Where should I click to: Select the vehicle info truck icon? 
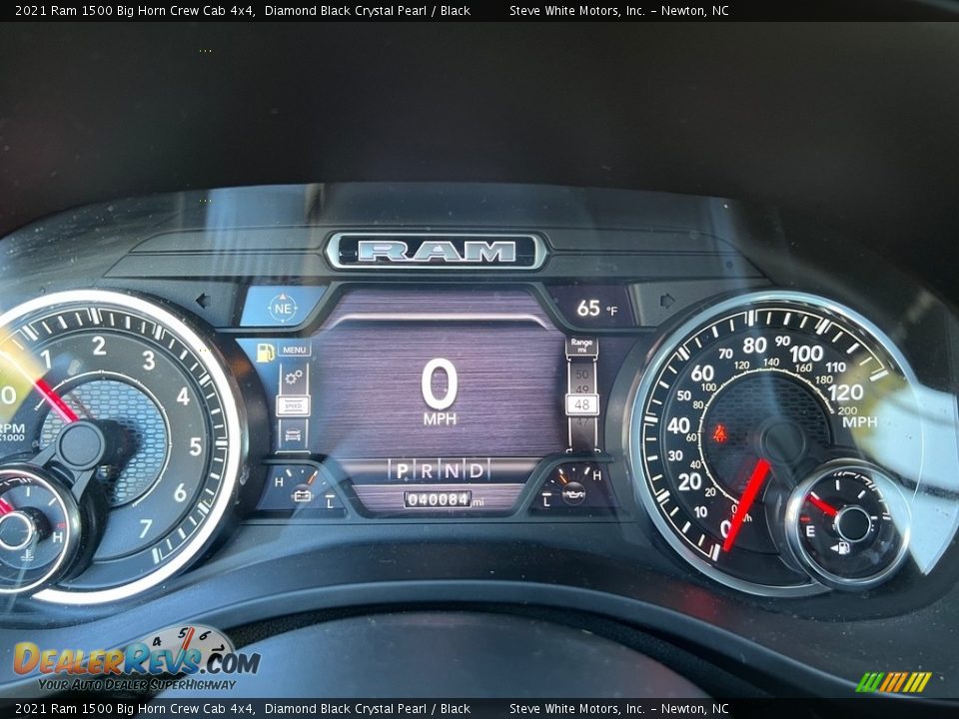293,434
